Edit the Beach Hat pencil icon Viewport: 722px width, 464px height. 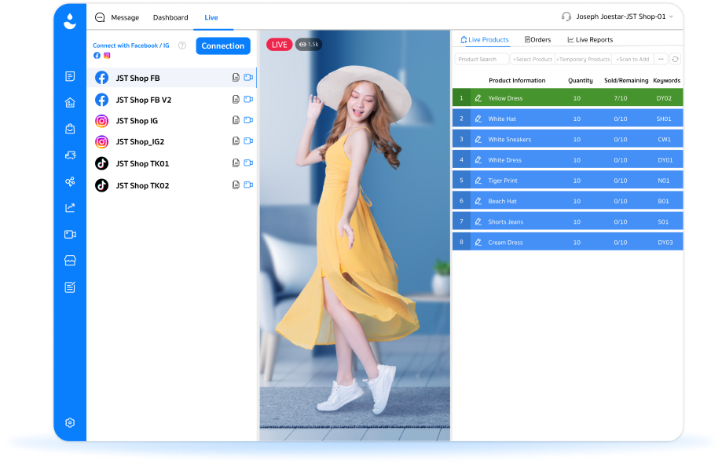pyautogui.click(x=478, y=201)
